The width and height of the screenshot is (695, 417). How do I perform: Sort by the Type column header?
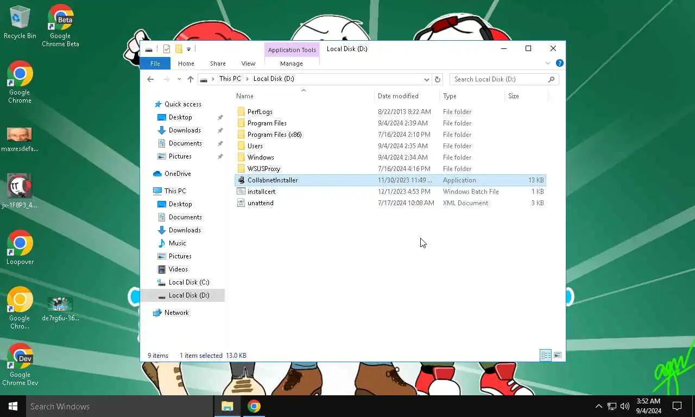pos(472,96)
